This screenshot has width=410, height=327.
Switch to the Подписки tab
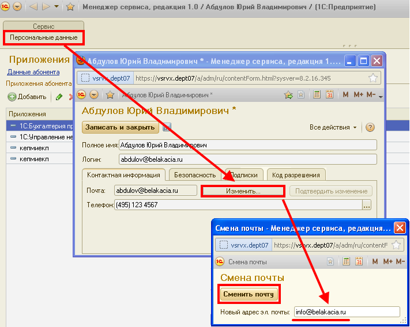click(x=244, y=175)
